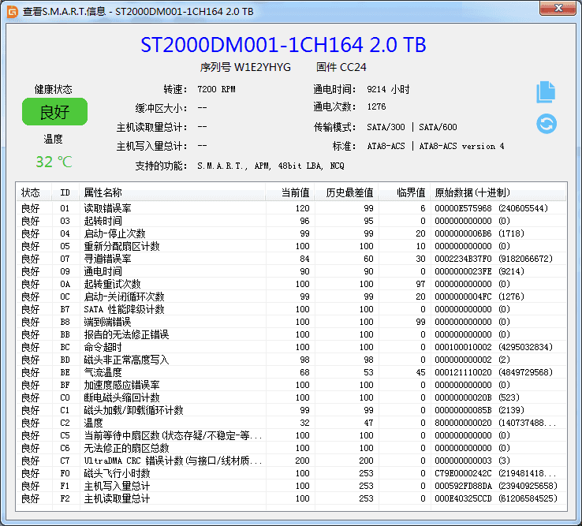Click the blue refresh icon
582x526 pixels.
546,124
